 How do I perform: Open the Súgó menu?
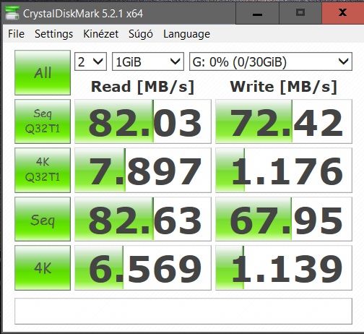coord(141,34)
